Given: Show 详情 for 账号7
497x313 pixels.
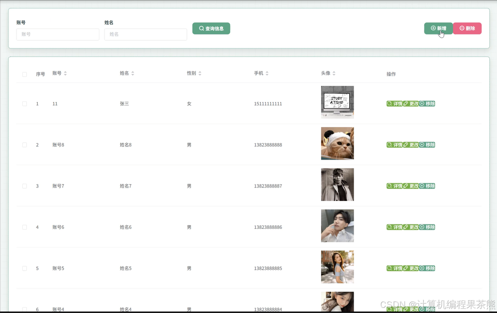Looking at the screenshot, I should pyautogui.click(x=395, y=186).
